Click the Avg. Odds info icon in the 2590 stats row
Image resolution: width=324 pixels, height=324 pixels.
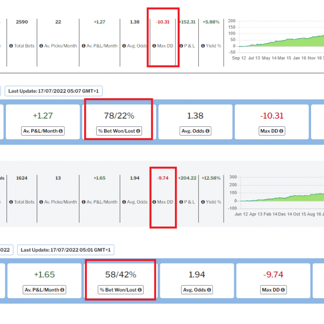pyautogui.click(x=124, y=46)
